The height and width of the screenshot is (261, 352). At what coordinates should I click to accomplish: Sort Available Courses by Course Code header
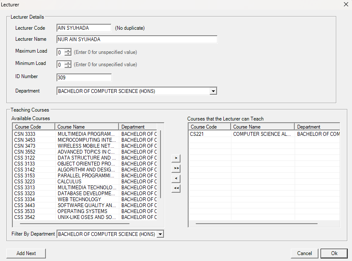coord(34,127)
